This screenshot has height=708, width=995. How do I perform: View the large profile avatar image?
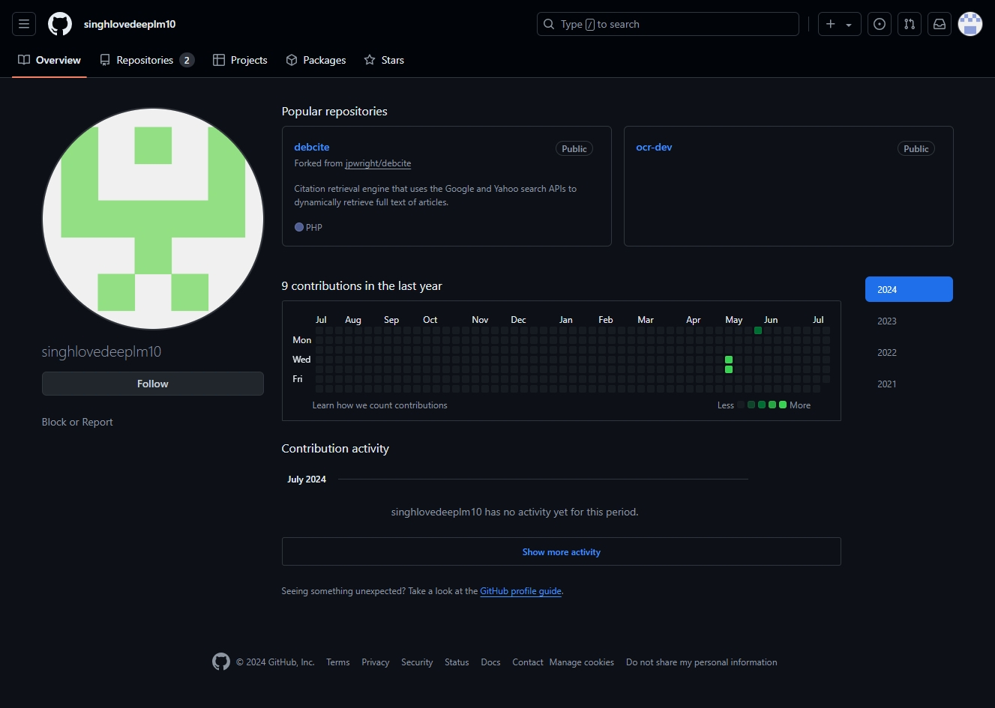(x=153, y=219)
